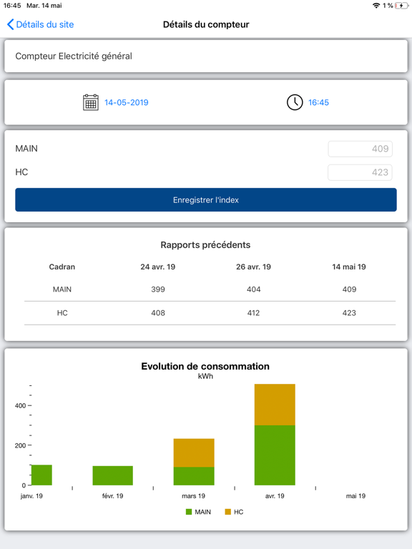
Task: Tap the Wi-Fi status icon
Action: (376, 6)
